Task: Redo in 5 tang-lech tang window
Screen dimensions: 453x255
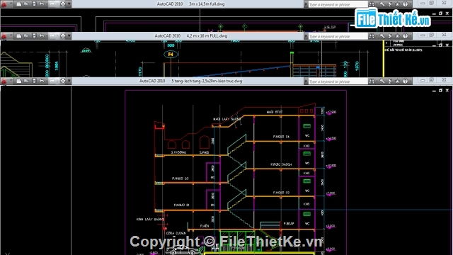Action: [x=52, y=81]
